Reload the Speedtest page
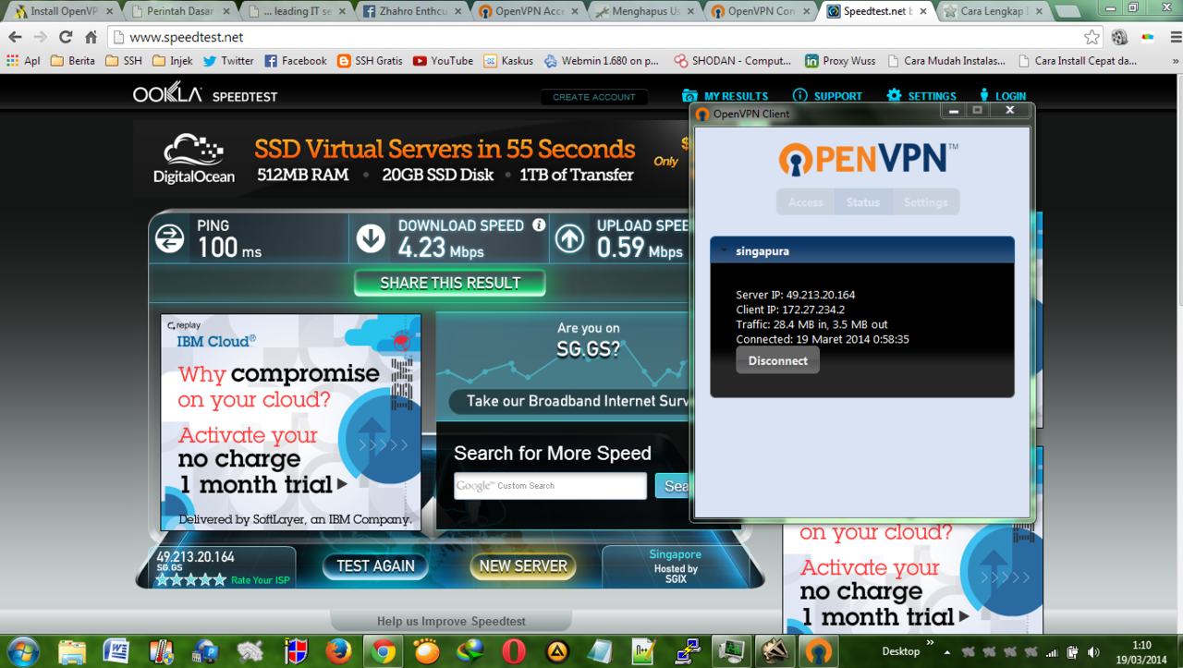Screen dimensions: 1183x668 (x=66, y=38)
